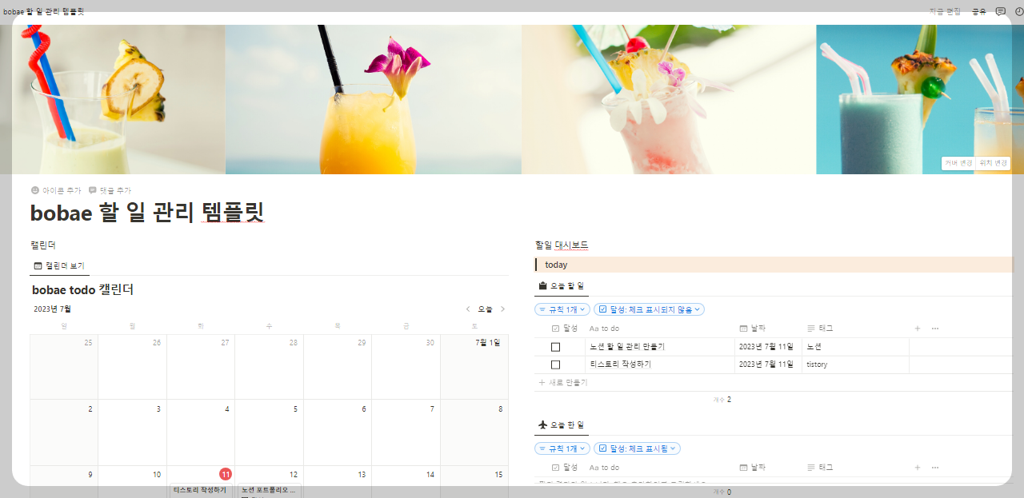Click the today callout block

(774, 265)
